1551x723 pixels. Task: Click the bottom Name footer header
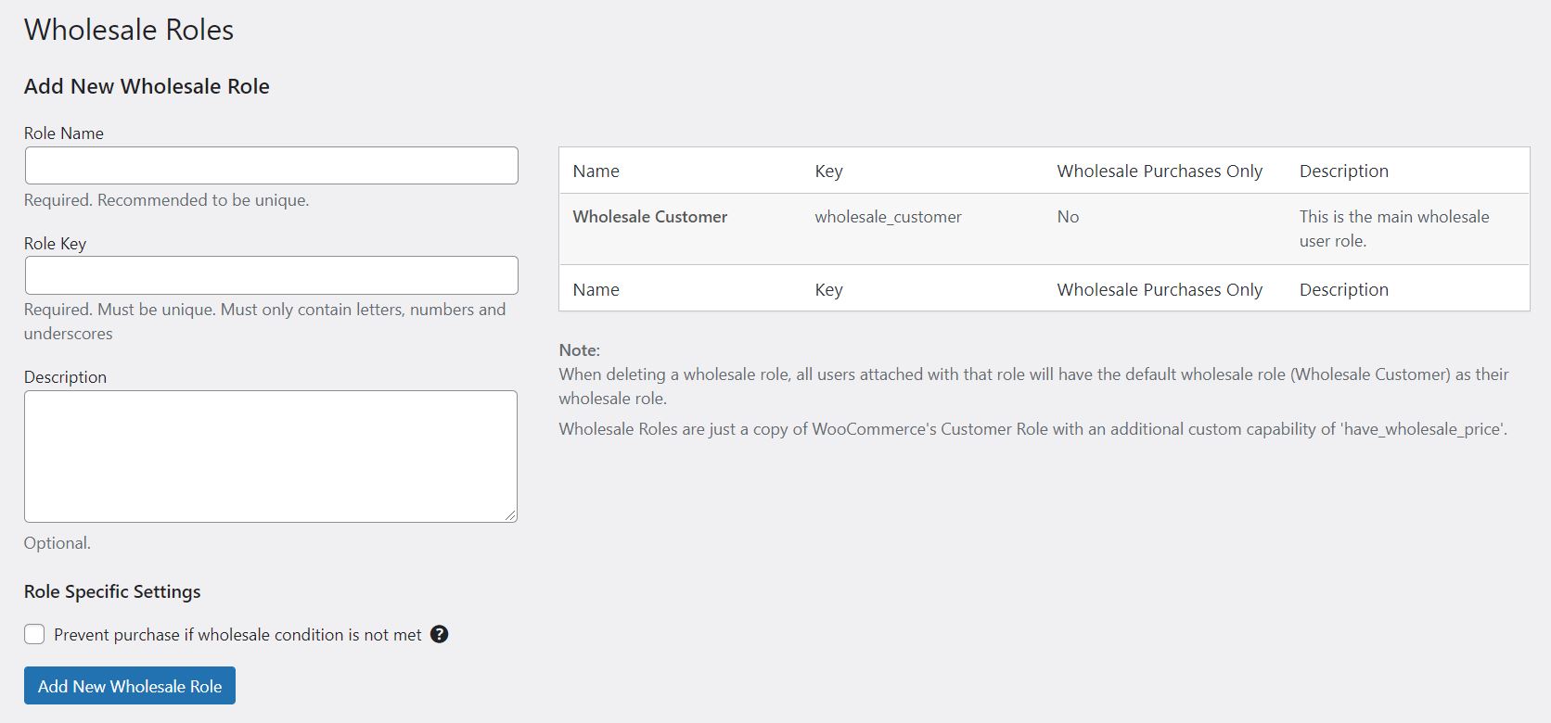596,289
